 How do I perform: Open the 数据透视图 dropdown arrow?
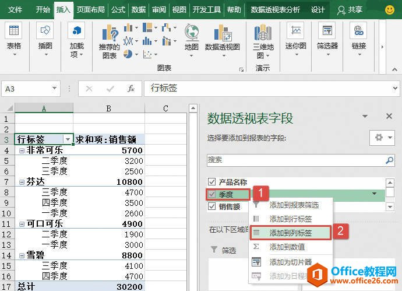tap(224, 55)
